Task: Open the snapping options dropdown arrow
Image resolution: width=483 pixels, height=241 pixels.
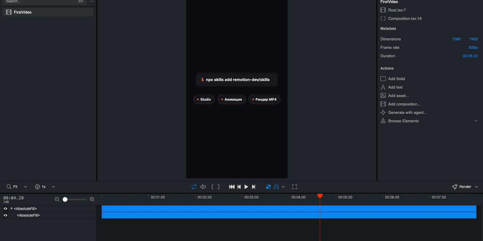Action: (x=283, y=187)
